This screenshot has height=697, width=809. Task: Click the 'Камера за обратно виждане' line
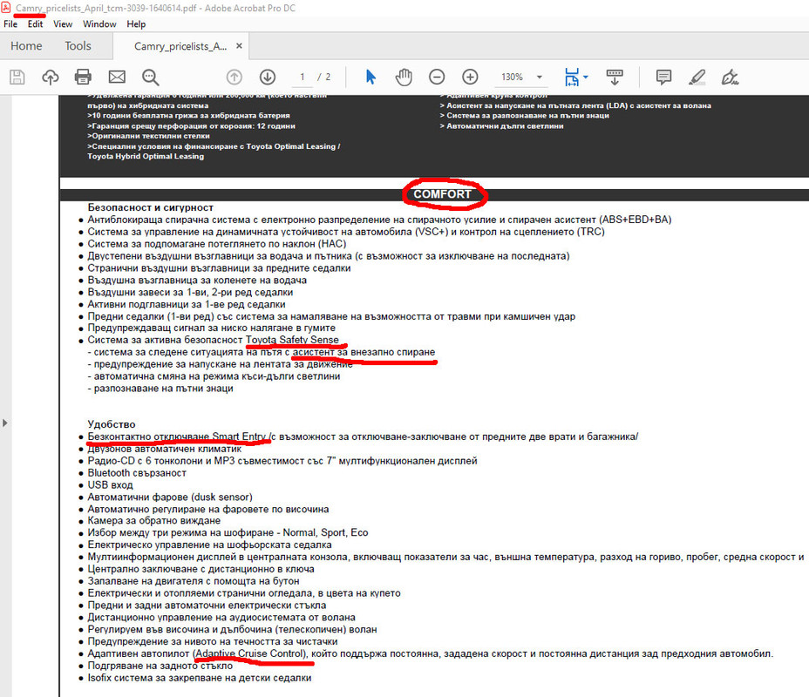click(153, 521)
